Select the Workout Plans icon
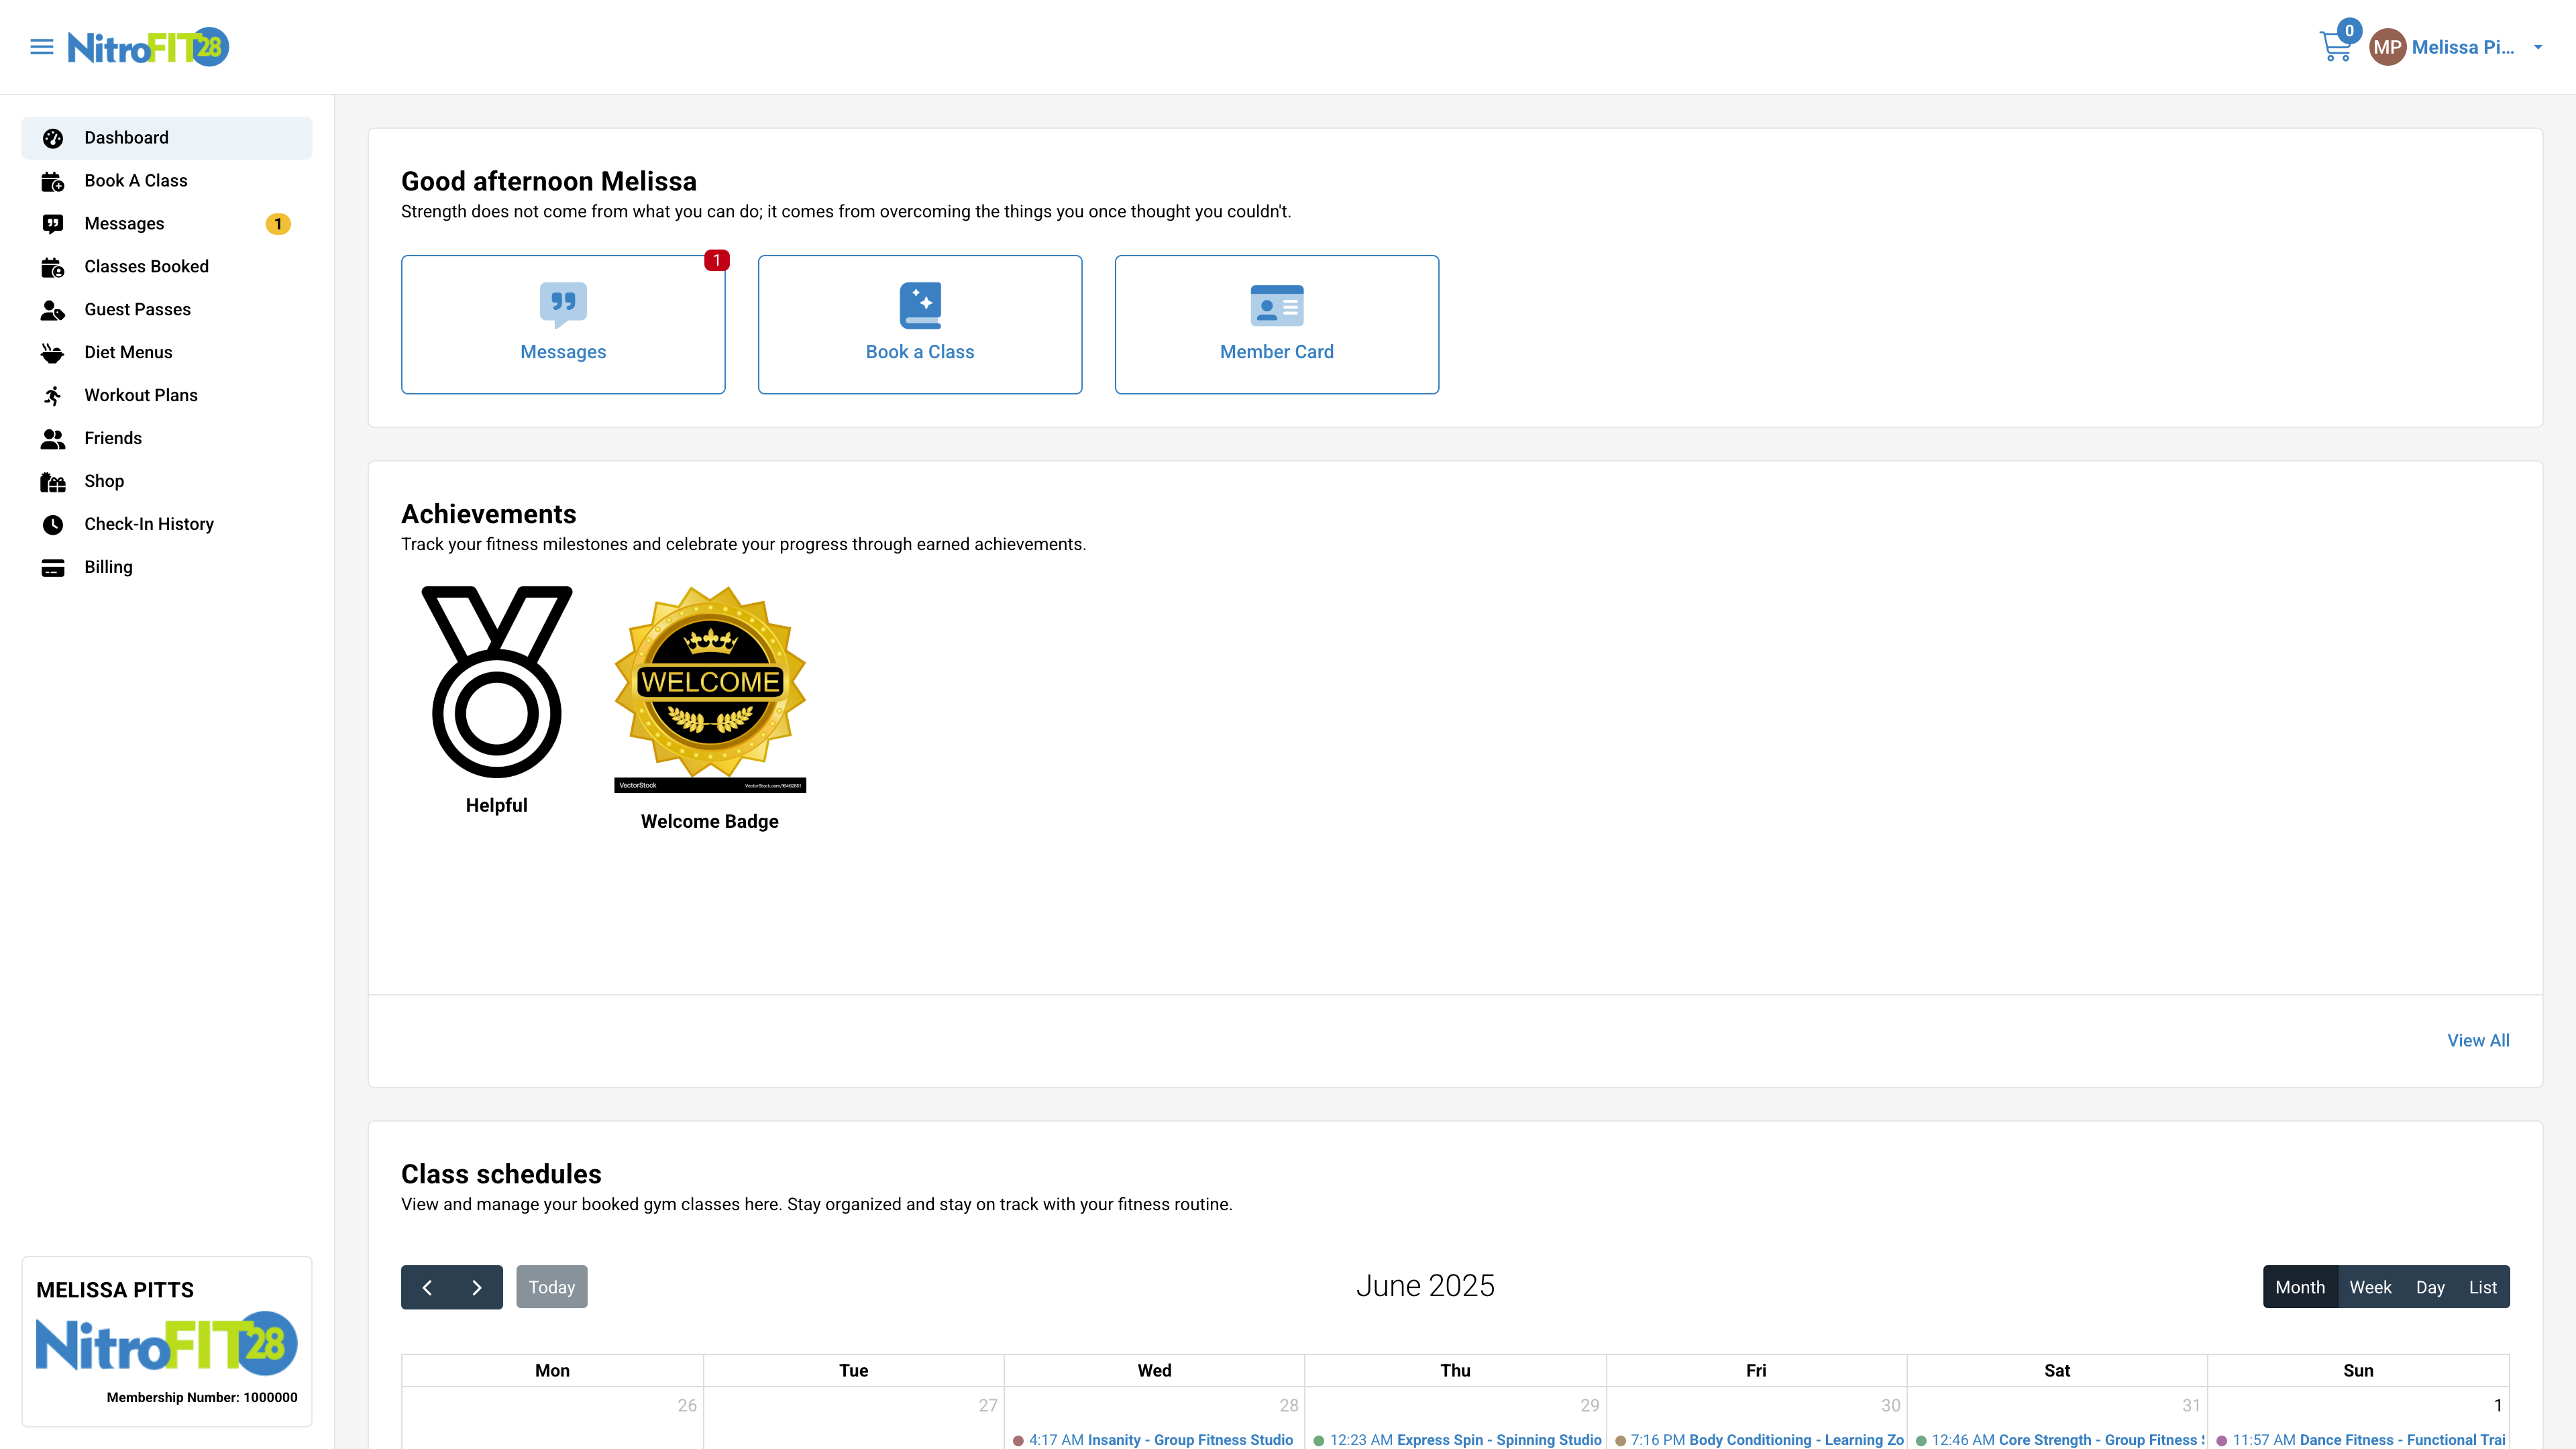This screenshot has height=1449, width=2576. click(53, 395)
